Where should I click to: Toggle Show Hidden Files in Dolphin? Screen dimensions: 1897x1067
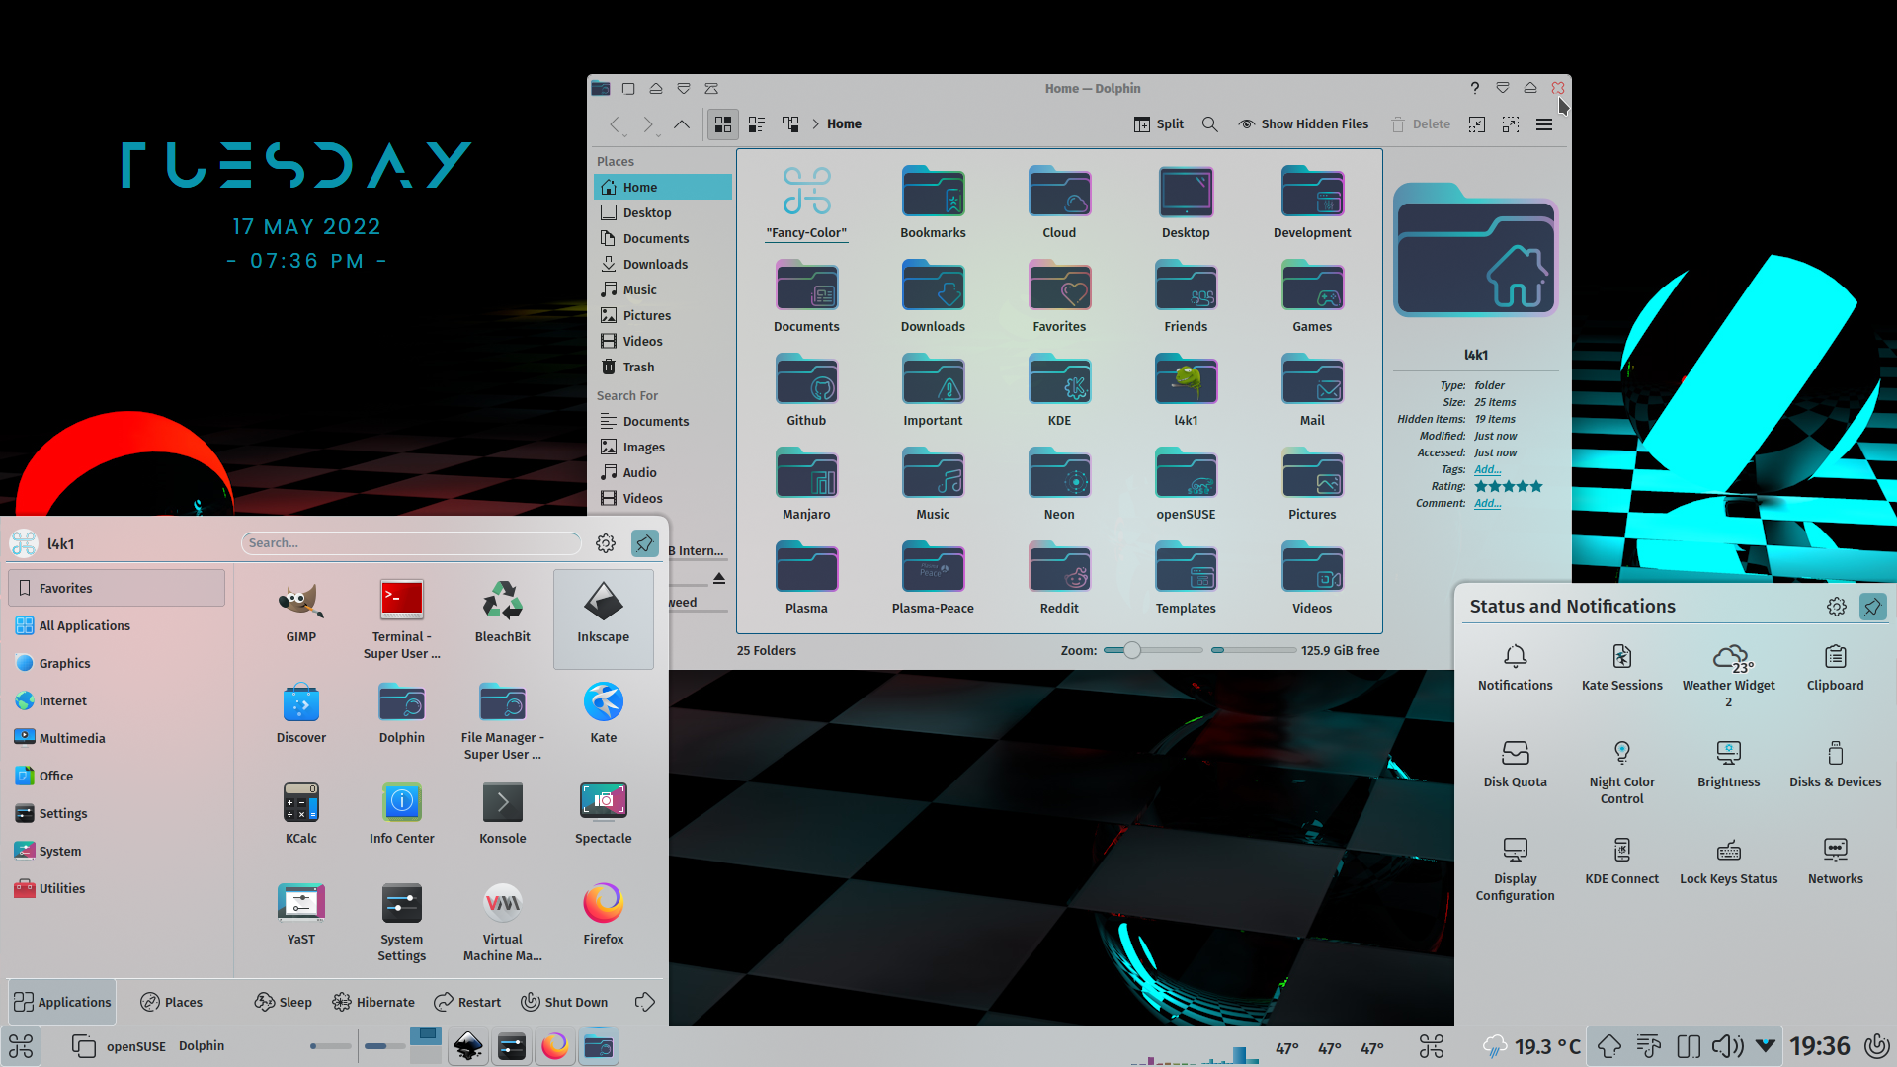(1303, 124)
